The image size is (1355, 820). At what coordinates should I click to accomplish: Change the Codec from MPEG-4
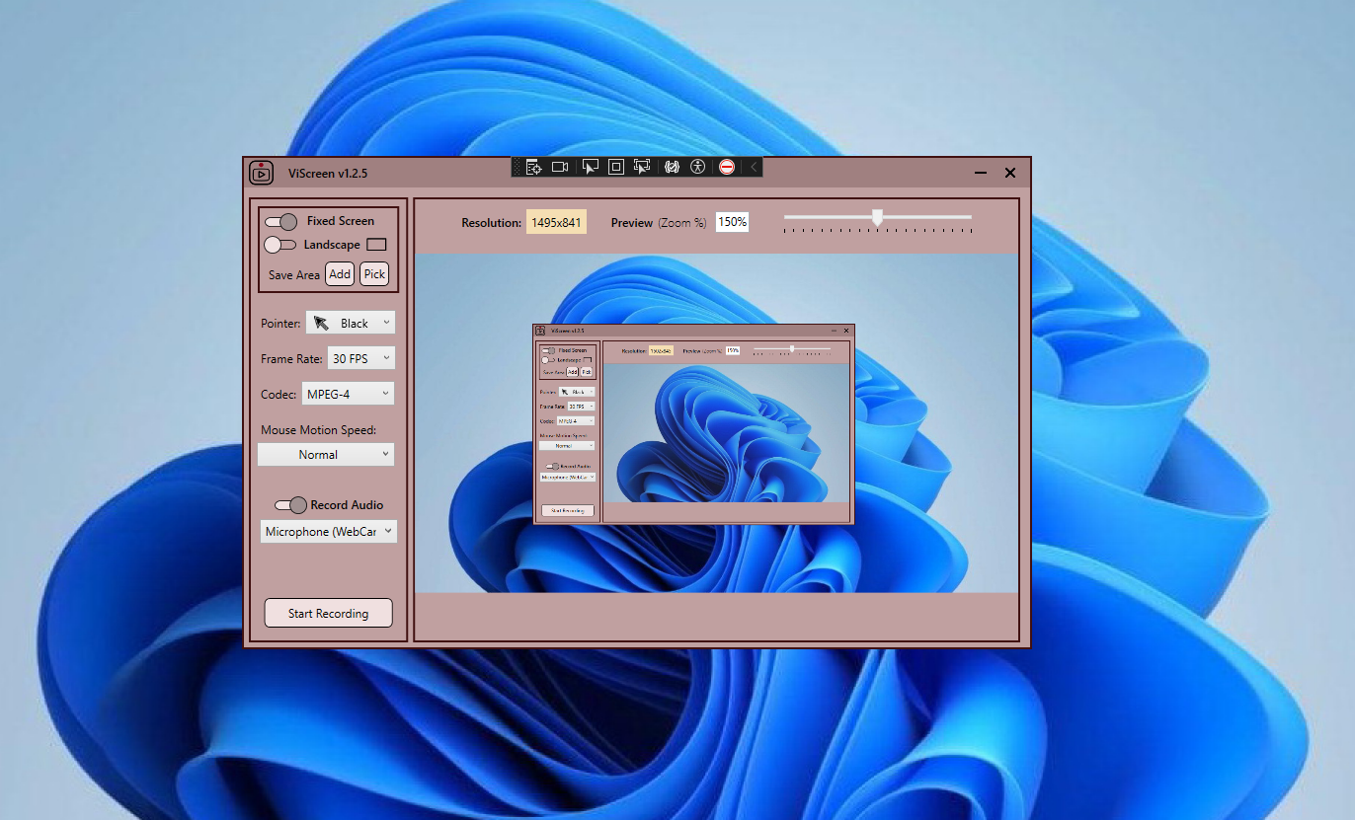pos(348,393)
